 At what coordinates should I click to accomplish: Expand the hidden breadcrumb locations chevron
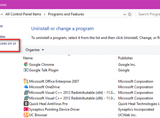click(2, 14)
